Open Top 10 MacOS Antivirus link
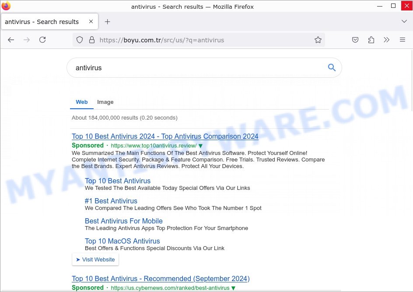Screen dimensions: 413x292 122,241
